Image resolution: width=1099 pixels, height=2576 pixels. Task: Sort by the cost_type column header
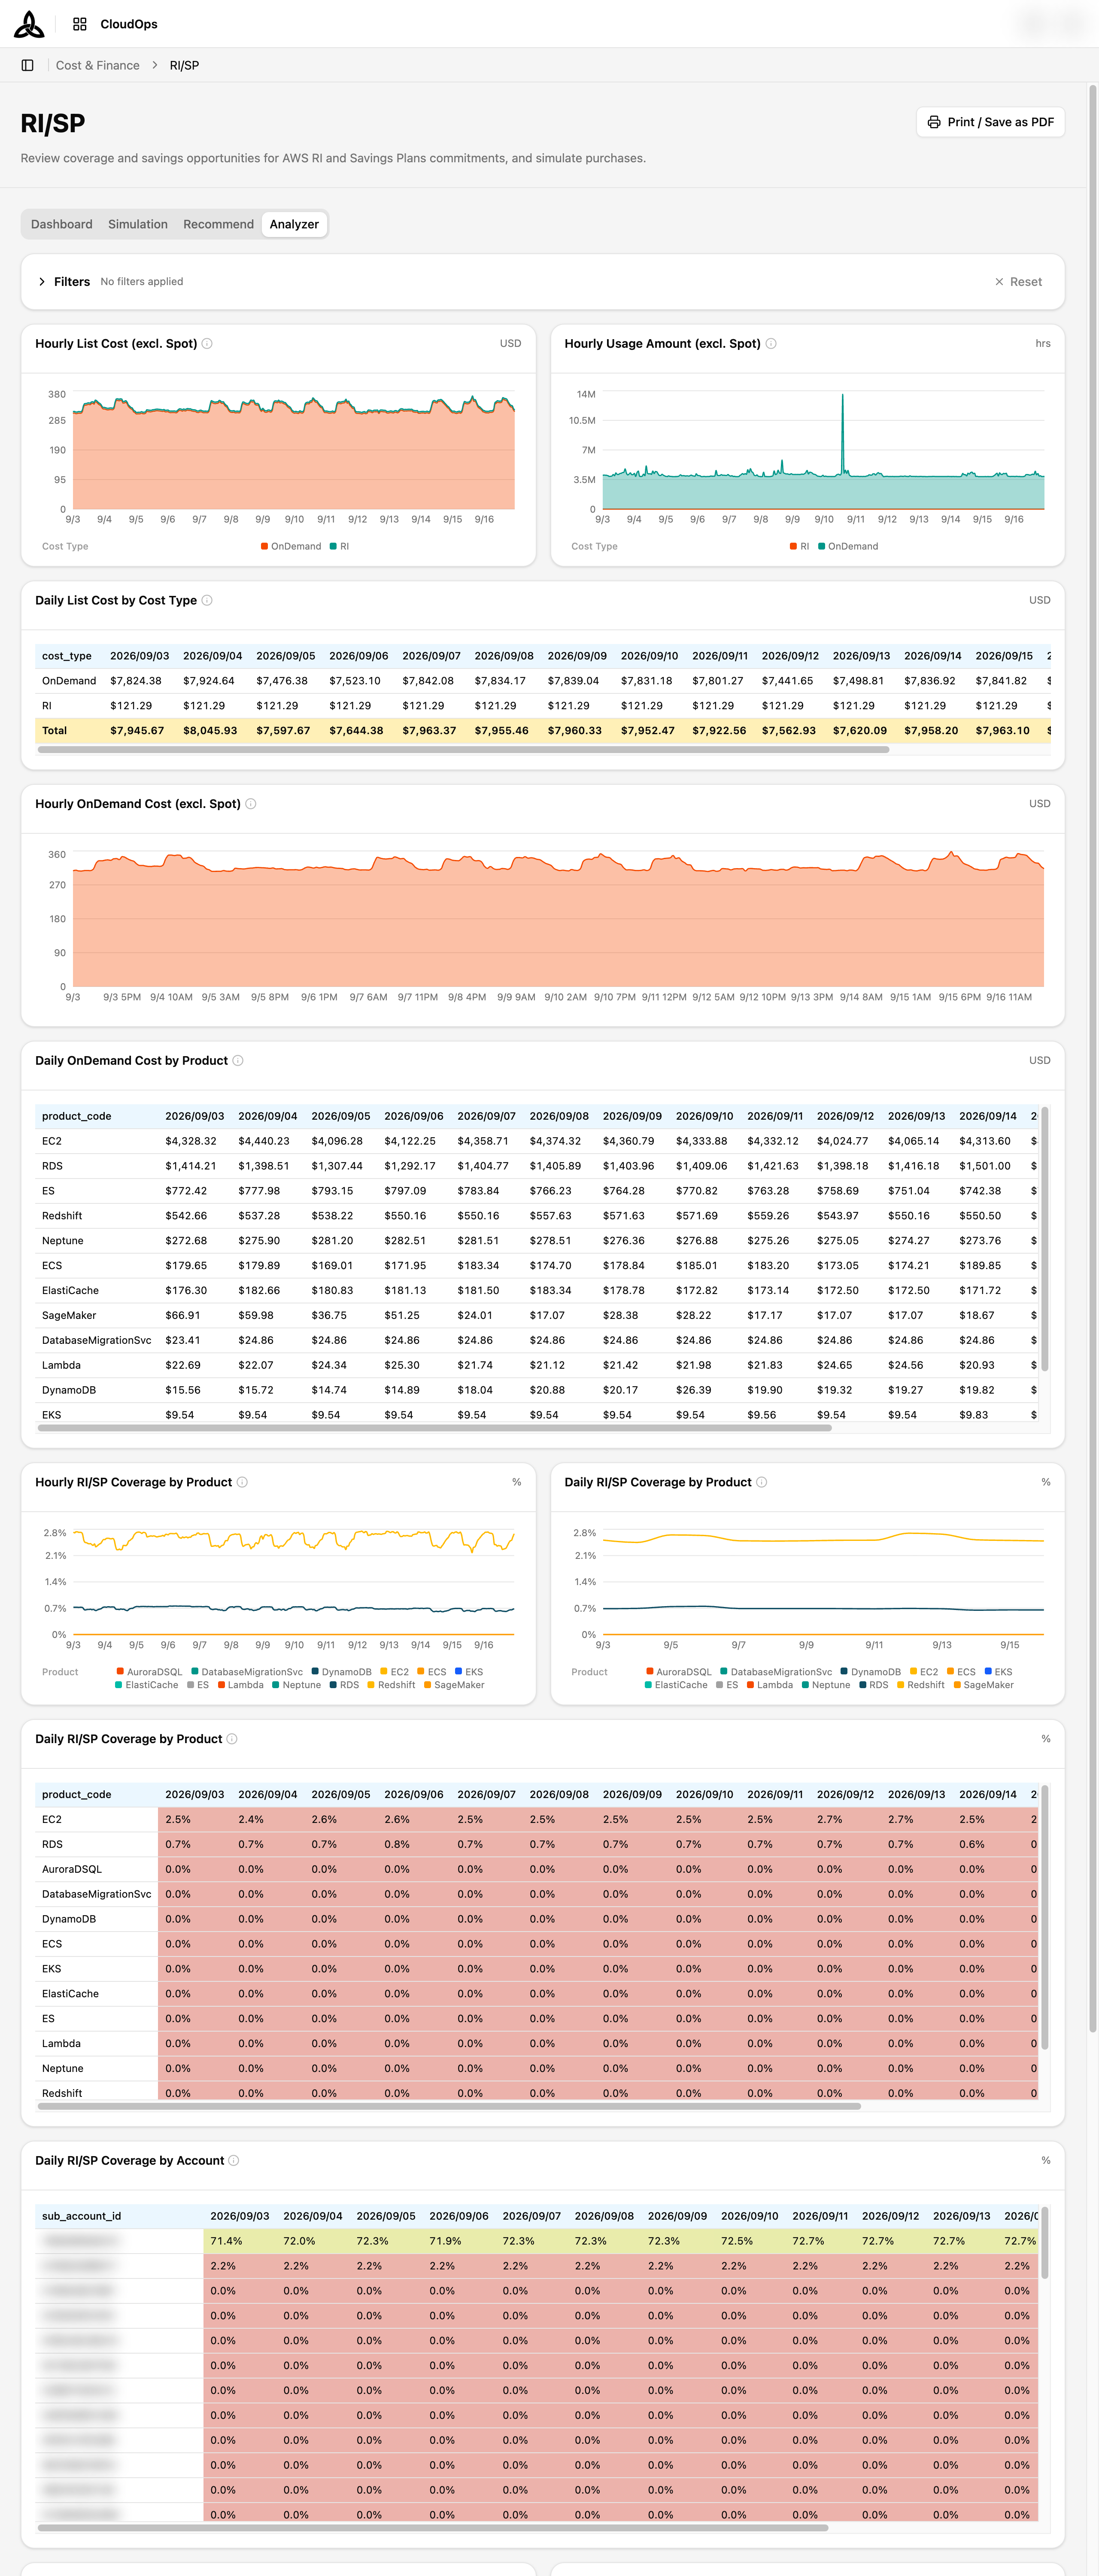pos(67,656)
